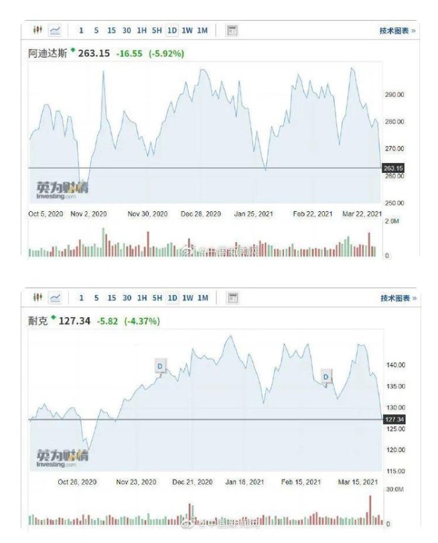Click the 263.15 price label on Adidas axis
Viewport: 438px width, 543px height.
click(x=394, y=168)
